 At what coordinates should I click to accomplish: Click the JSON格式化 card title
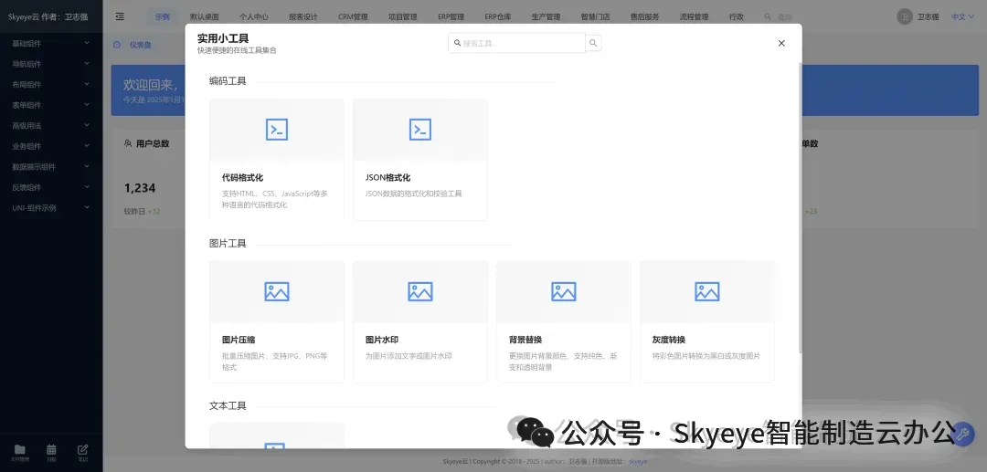tap(387, 178)
